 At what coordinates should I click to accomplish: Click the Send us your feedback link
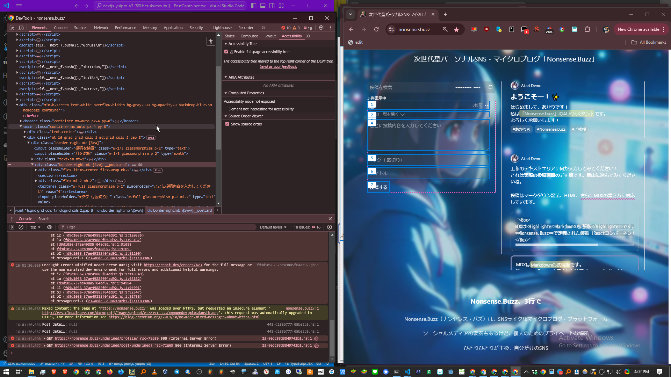point(279,66)
